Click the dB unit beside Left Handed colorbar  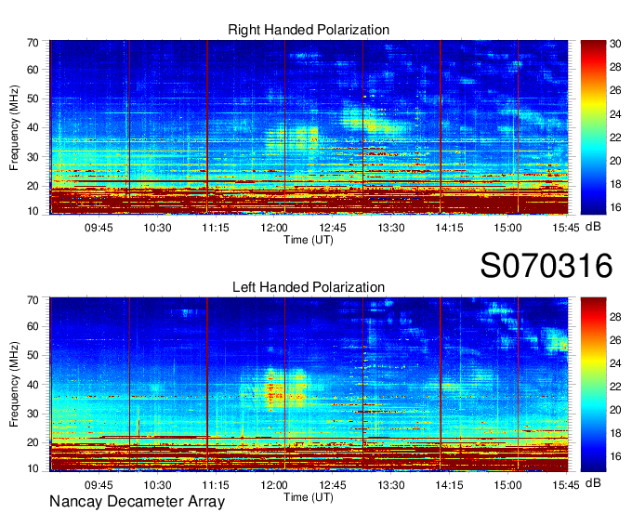pos(593,482)
